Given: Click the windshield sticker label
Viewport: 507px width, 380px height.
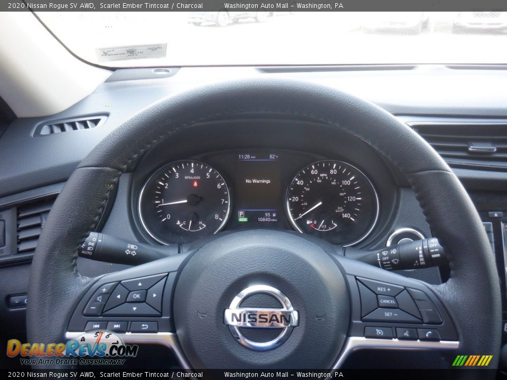Looking at the screenshot, I should 132,52.
